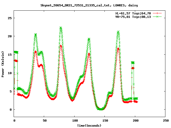Click legend label 'YR-75.81 Tsys:80.13'
Viewport: 171px width, 128px height.
(x=133, y=17)
